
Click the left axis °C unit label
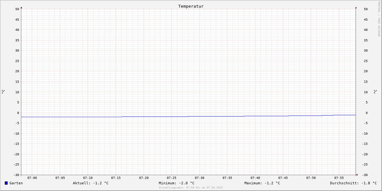[x=3, y=91]
